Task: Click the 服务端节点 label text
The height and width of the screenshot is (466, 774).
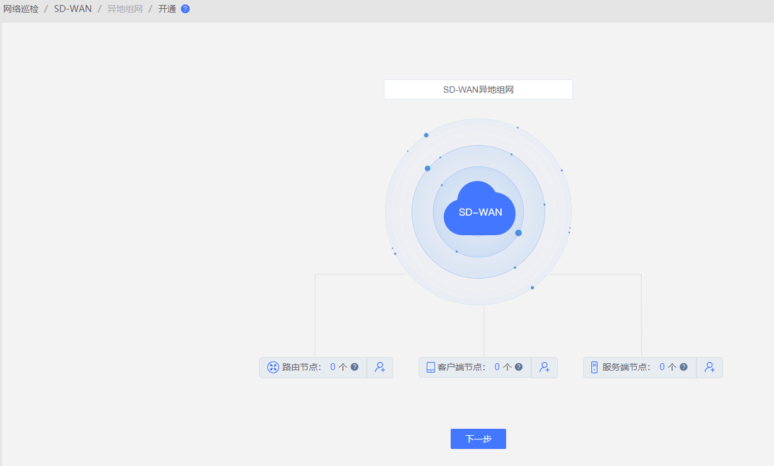Action: [x=627, y=367]
